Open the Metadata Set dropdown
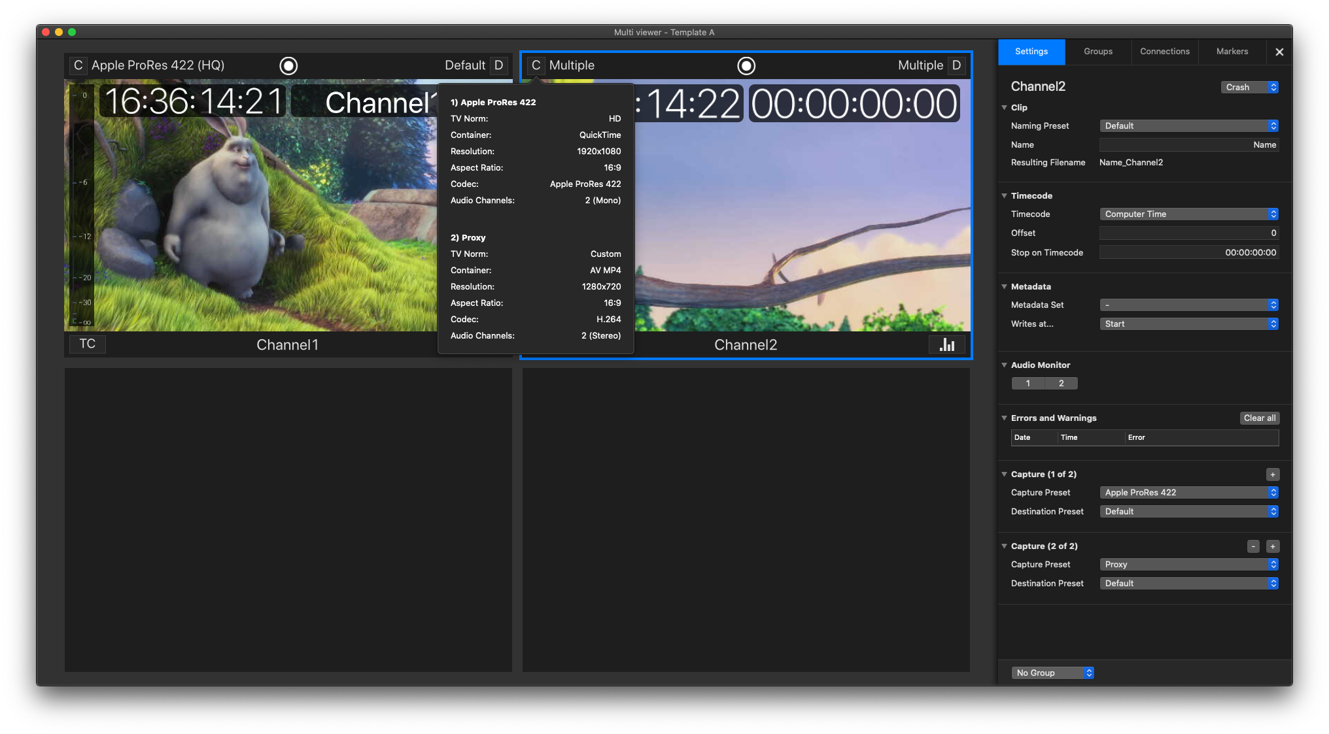This screenshot has width=1329, height=734. coord(1189,305)
